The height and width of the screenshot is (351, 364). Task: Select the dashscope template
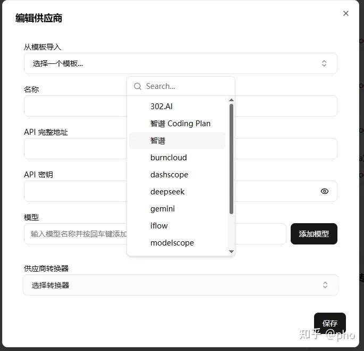pos(177,175)
